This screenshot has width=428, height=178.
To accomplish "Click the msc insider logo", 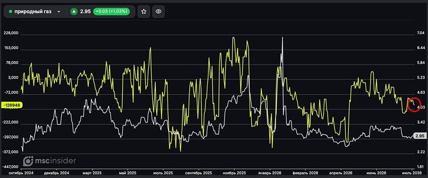I will (x=49, y=161).
